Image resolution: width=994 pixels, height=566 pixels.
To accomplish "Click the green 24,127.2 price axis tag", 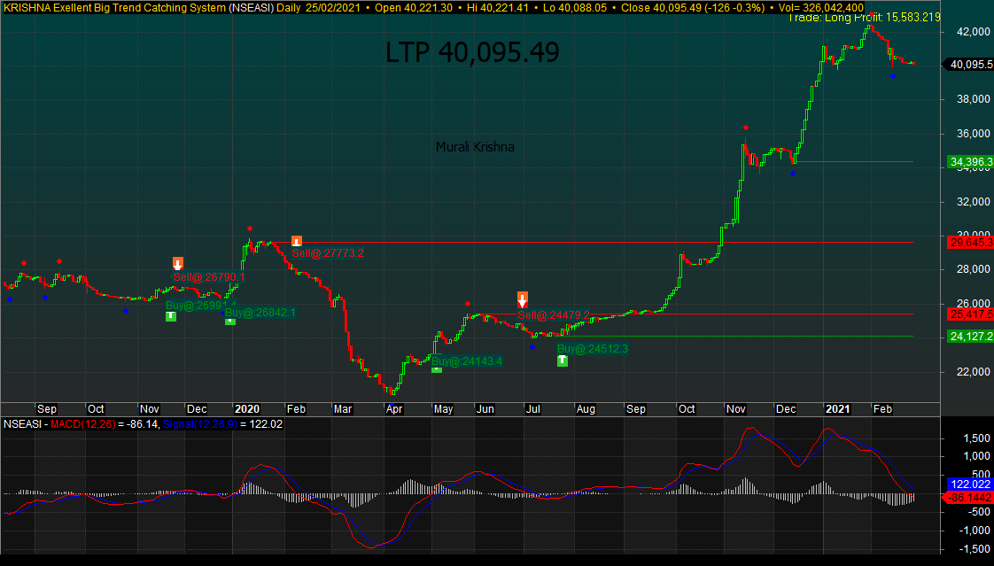I will coord(969,337).
